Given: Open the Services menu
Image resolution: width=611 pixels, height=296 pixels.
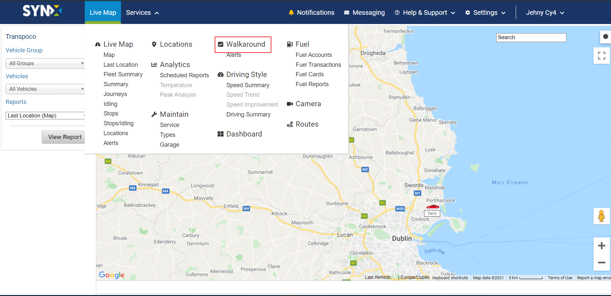Looking at the screenshot, I should [x=142, y=12].
